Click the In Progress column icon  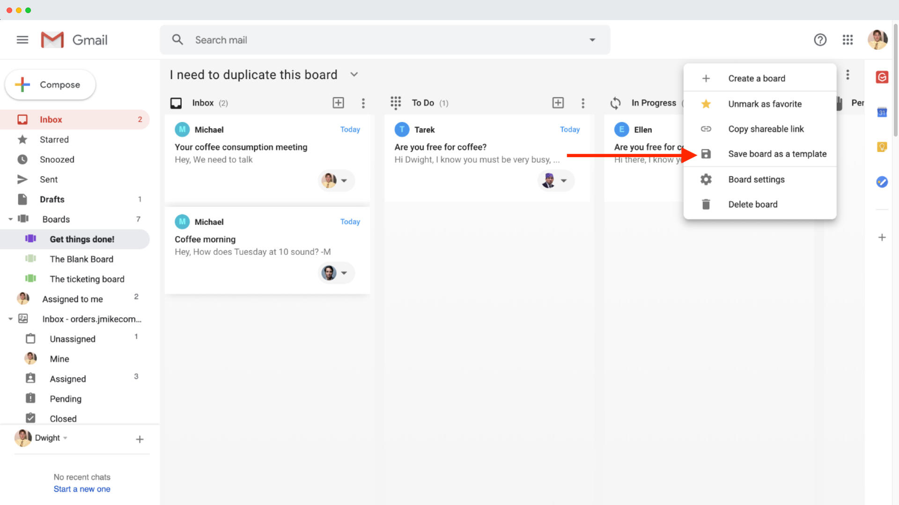pos(615,103)
